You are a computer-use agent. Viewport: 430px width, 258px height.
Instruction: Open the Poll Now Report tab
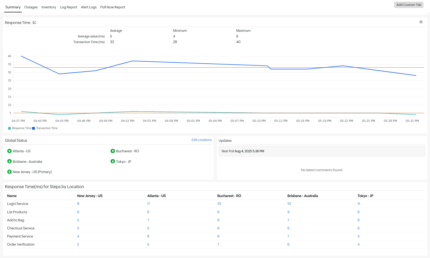tap(113, 7)
